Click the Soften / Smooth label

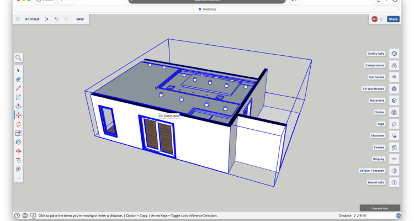(372, 171)
